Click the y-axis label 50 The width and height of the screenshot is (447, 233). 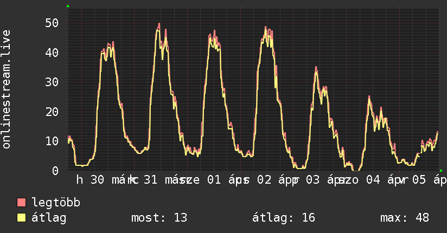(52, 23)
